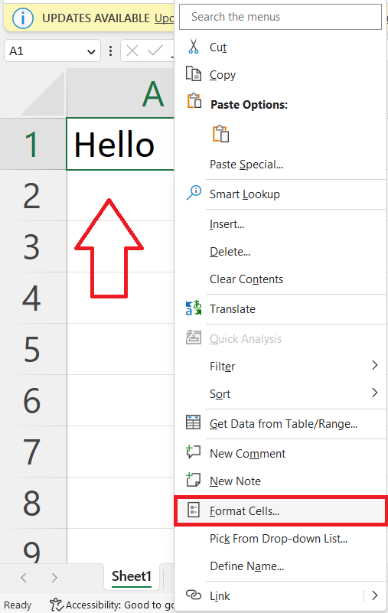
Task: Select Clear Contents menu entry
Action: [x=246, y=279]
